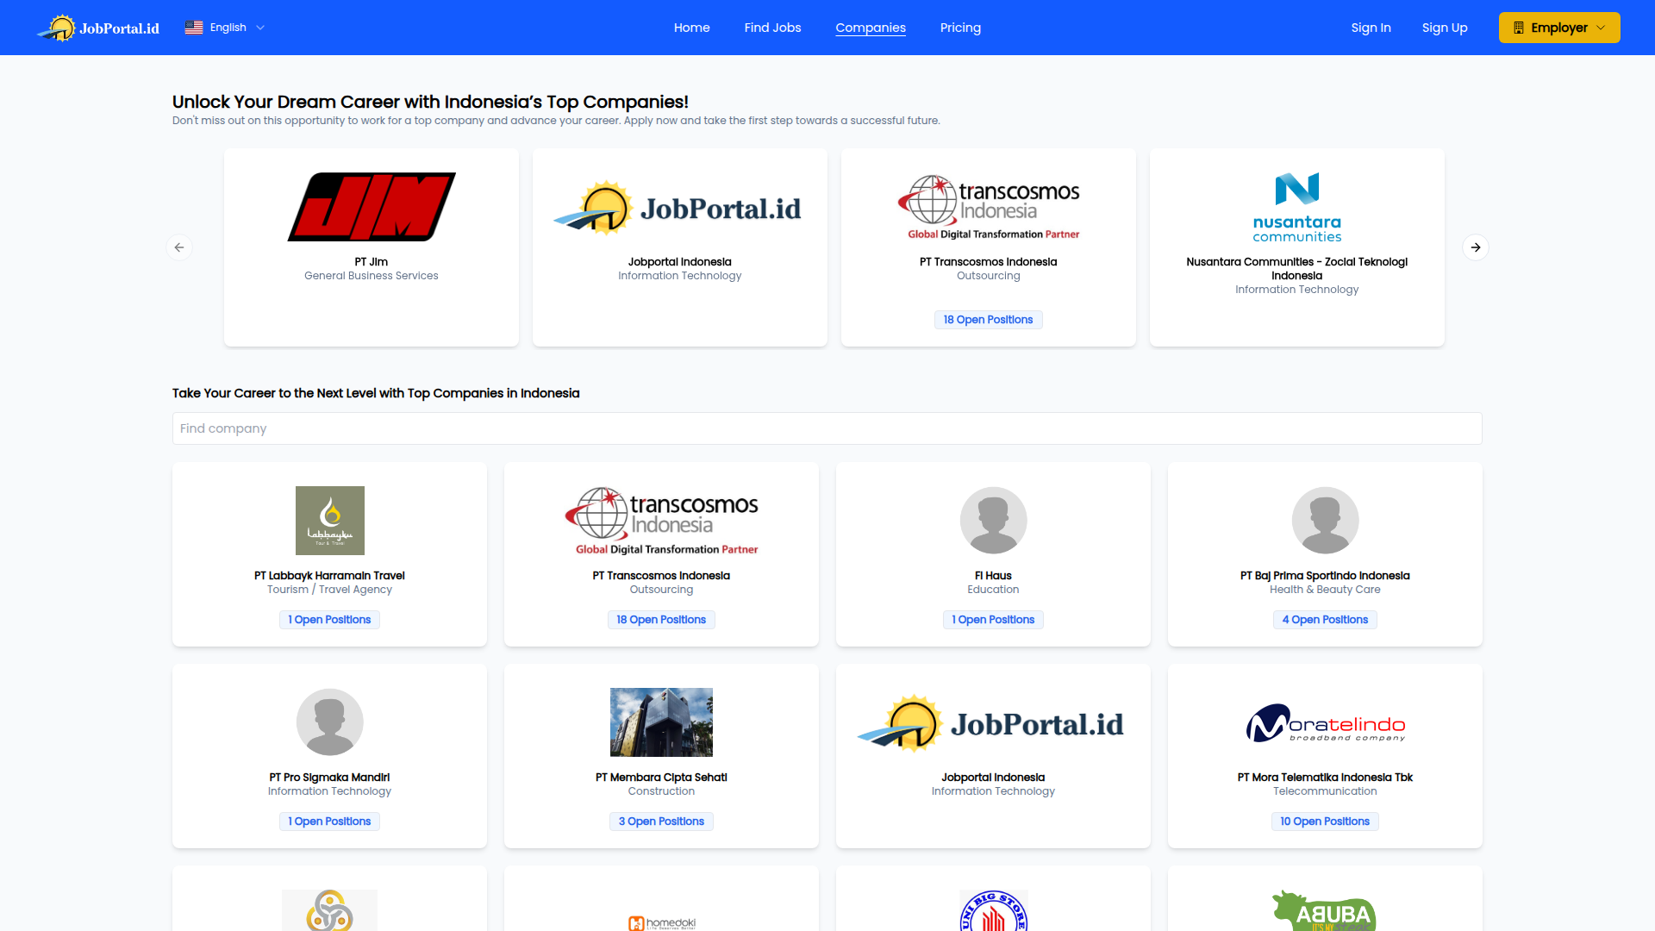Open the Moratelindo logo card
1655x931 pixels.
point(1325,723)
